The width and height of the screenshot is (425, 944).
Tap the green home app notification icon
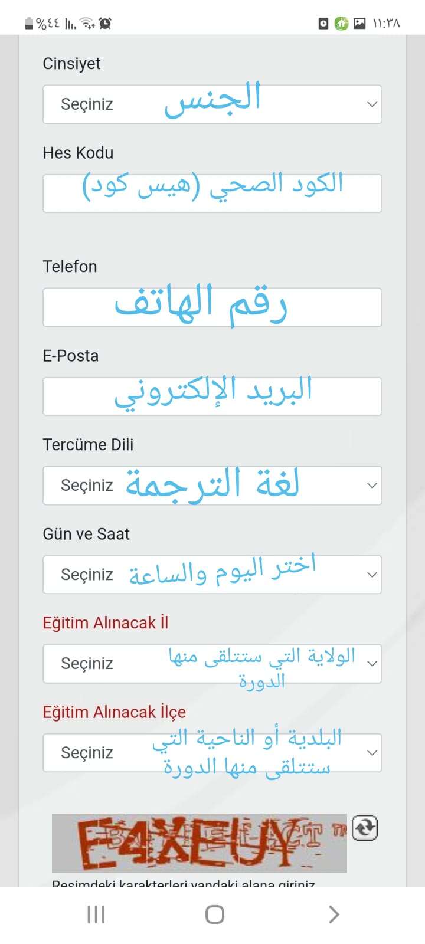(341, 24)
